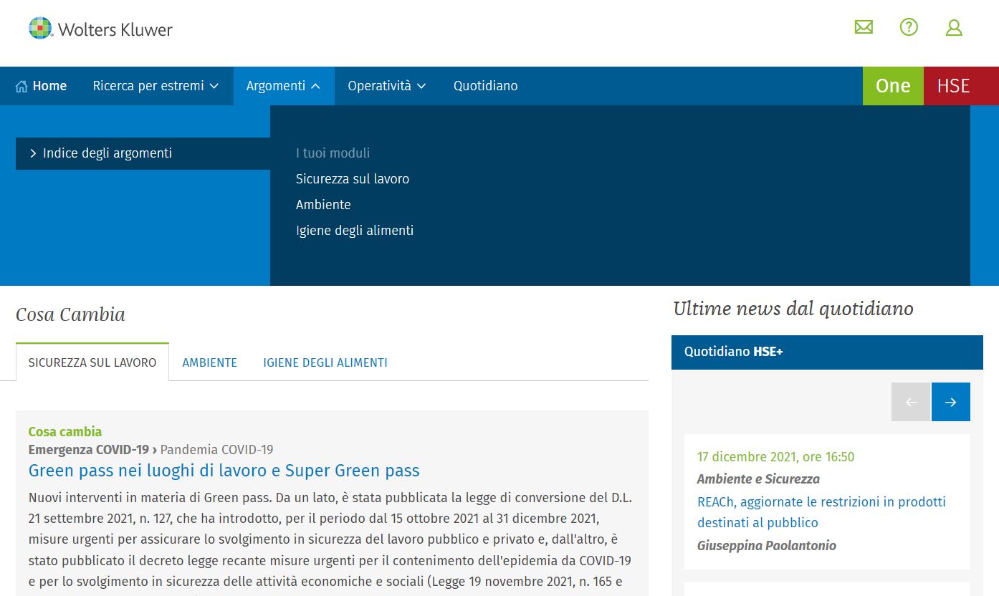Open Quotidiano in the navigation bar
Viewport: 999px width, 596px height.
485,86
